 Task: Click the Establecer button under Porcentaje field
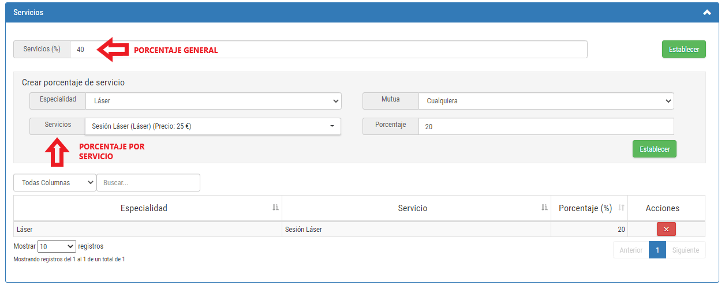[x=655, y=149]
